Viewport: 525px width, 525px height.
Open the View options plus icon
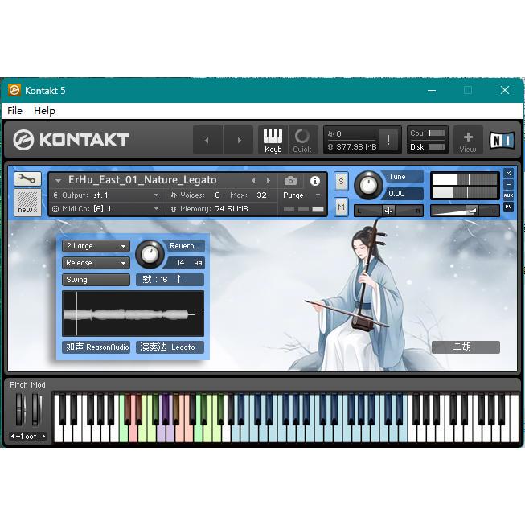(x=468, y=140)
